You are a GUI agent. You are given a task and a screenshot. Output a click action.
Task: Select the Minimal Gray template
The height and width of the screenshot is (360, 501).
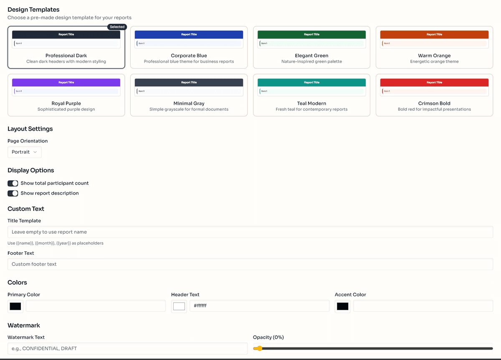(x=189, y=95)
